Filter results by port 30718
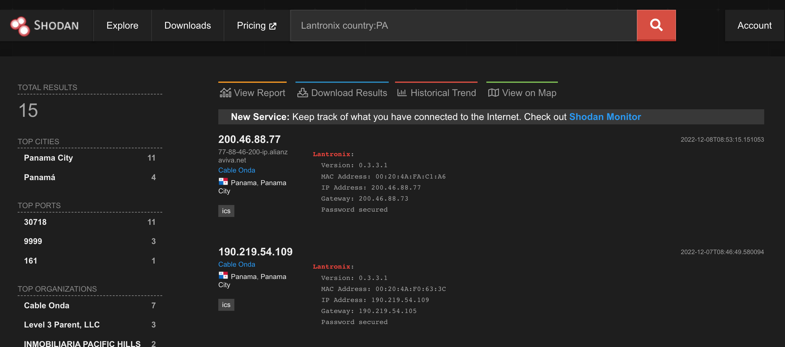The image size is (785, 347). pos(35,222)
